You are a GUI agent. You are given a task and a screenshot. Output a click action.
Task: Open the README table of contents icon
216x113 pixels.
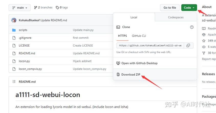14,82
